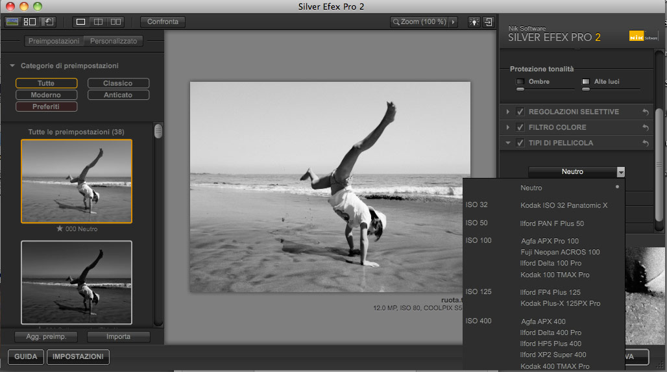Choose Ilford HP5 Plus 400
This screenshot has height=372, width=667.
pyautogui.click(x=550, y=343)
